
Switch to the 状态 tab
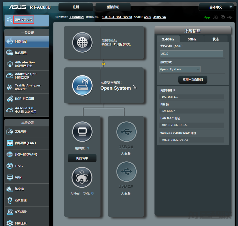215,39
